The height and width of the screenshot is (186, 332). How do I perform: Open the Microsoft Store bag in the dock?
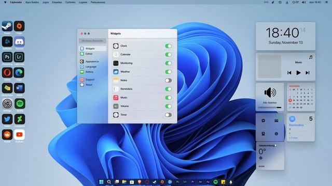132,182
